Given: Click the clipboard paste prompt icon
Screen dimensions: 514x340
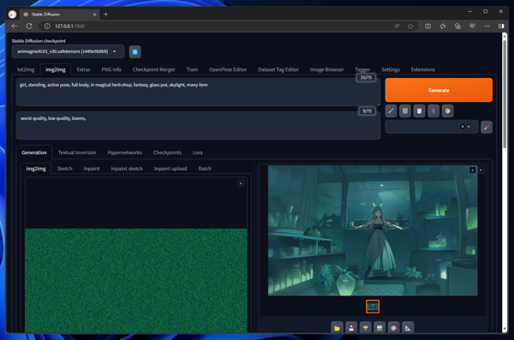Looking at the screenshot, I should point(419,111).
